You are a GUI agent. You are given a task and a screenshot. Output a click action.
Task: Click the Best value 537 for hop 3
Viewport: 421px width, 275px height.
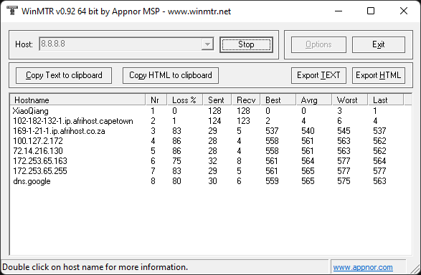pyautogui.click(x=272, y=131)
